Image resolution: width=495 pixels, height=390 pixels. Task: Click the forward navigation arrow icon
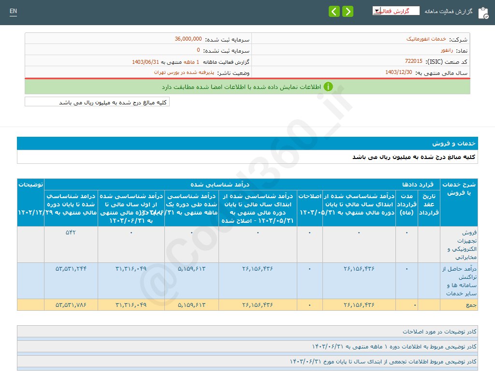348,11
